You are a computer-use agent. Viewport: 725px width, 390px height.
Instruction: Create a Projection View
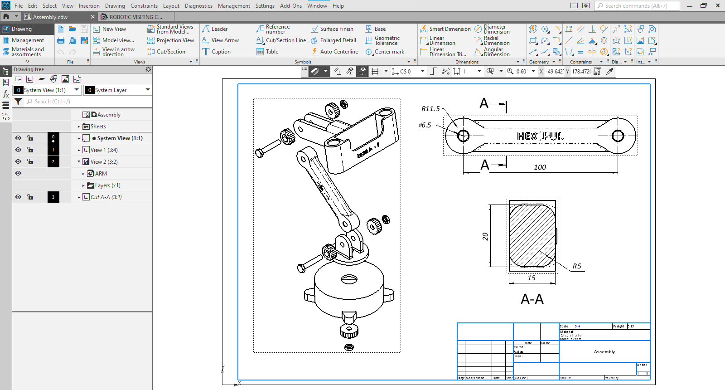tap(170, 40)
